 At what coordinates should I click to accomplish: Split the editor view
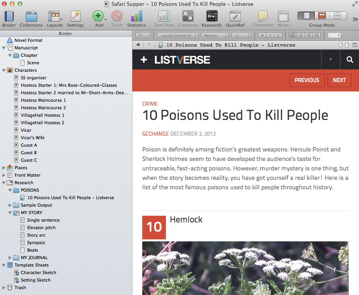[x=355, y=45]
